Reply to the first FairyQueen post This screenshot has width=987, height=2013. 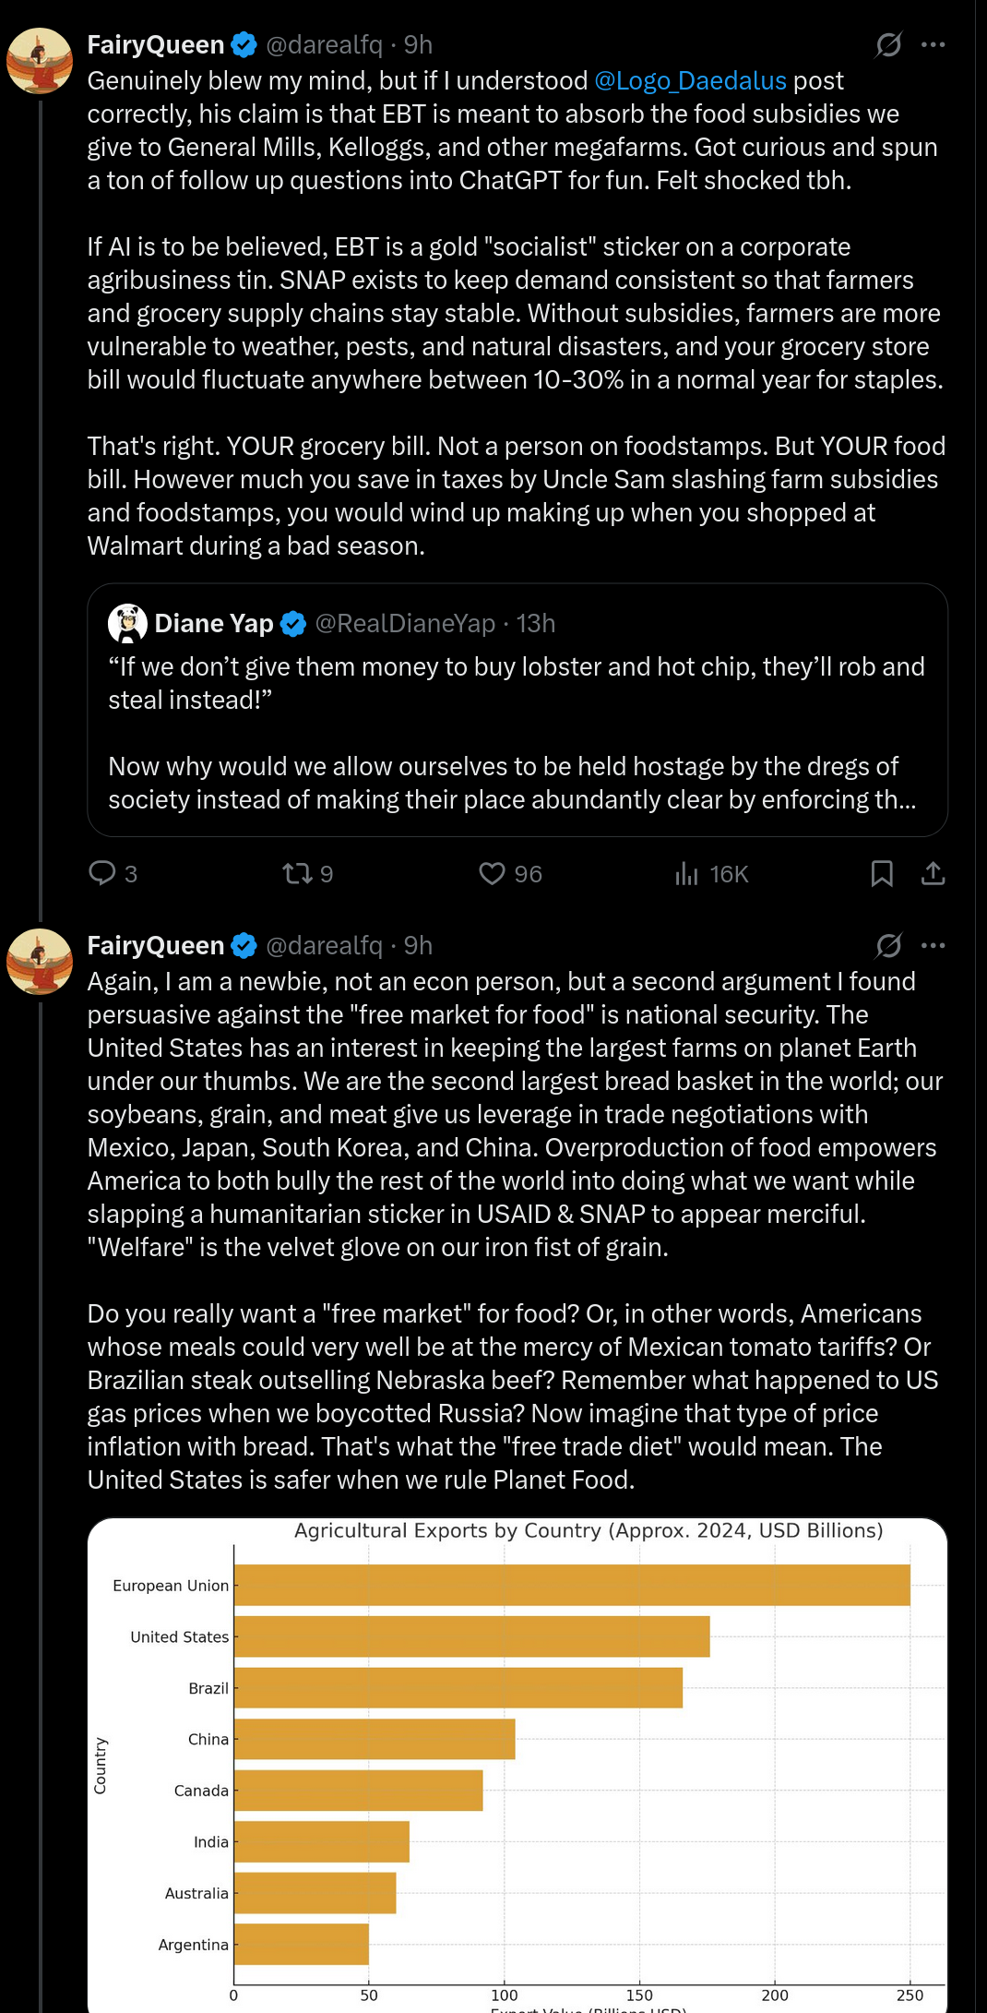pos(102,873)
